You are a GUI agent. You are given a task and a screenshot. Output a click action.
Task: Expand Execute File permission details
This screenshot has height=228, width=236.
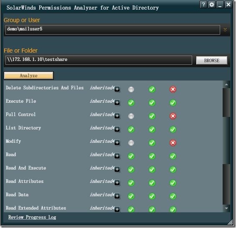(x=117, y=103)
